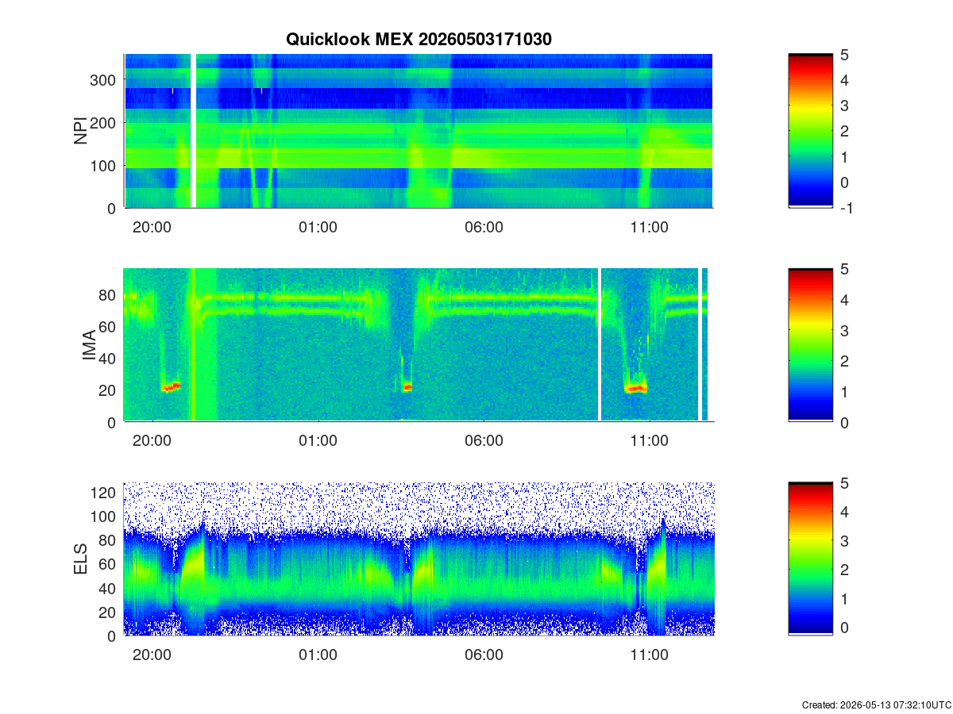Click the 120 tick on ELS axis
The width and height of the screenshot is (953, 714).
point(105,493)
